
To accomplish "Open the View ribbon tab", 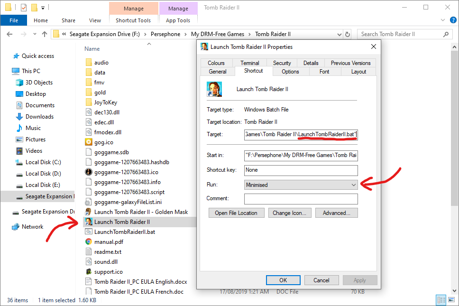I will click(x=95, y=20).
